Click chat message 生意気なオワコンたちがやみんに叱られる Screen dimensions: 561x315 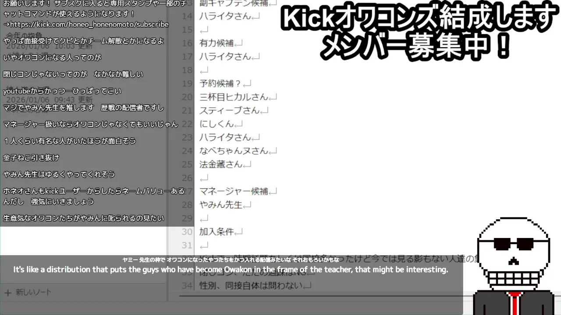click(84, 218)
